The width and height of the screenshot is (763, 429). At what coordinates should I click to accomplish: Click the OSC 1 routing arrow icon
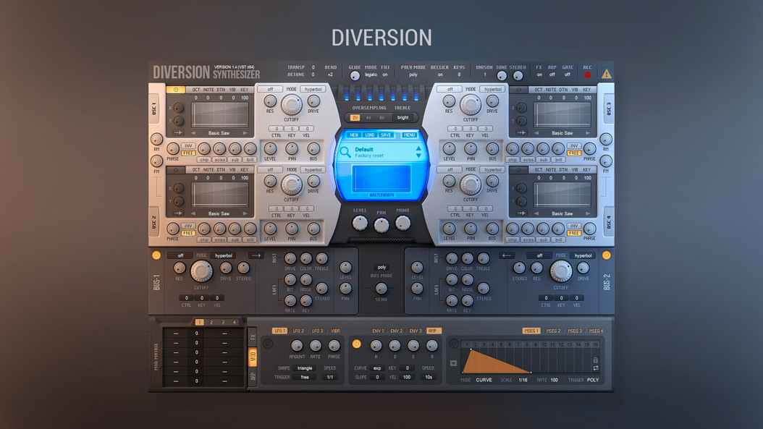pyautogui.click(x=179, y=133)
